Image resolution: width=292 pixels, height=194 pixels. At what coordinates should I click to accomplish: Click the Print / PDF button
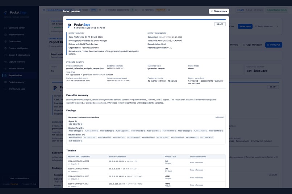[x=274, y=45]
